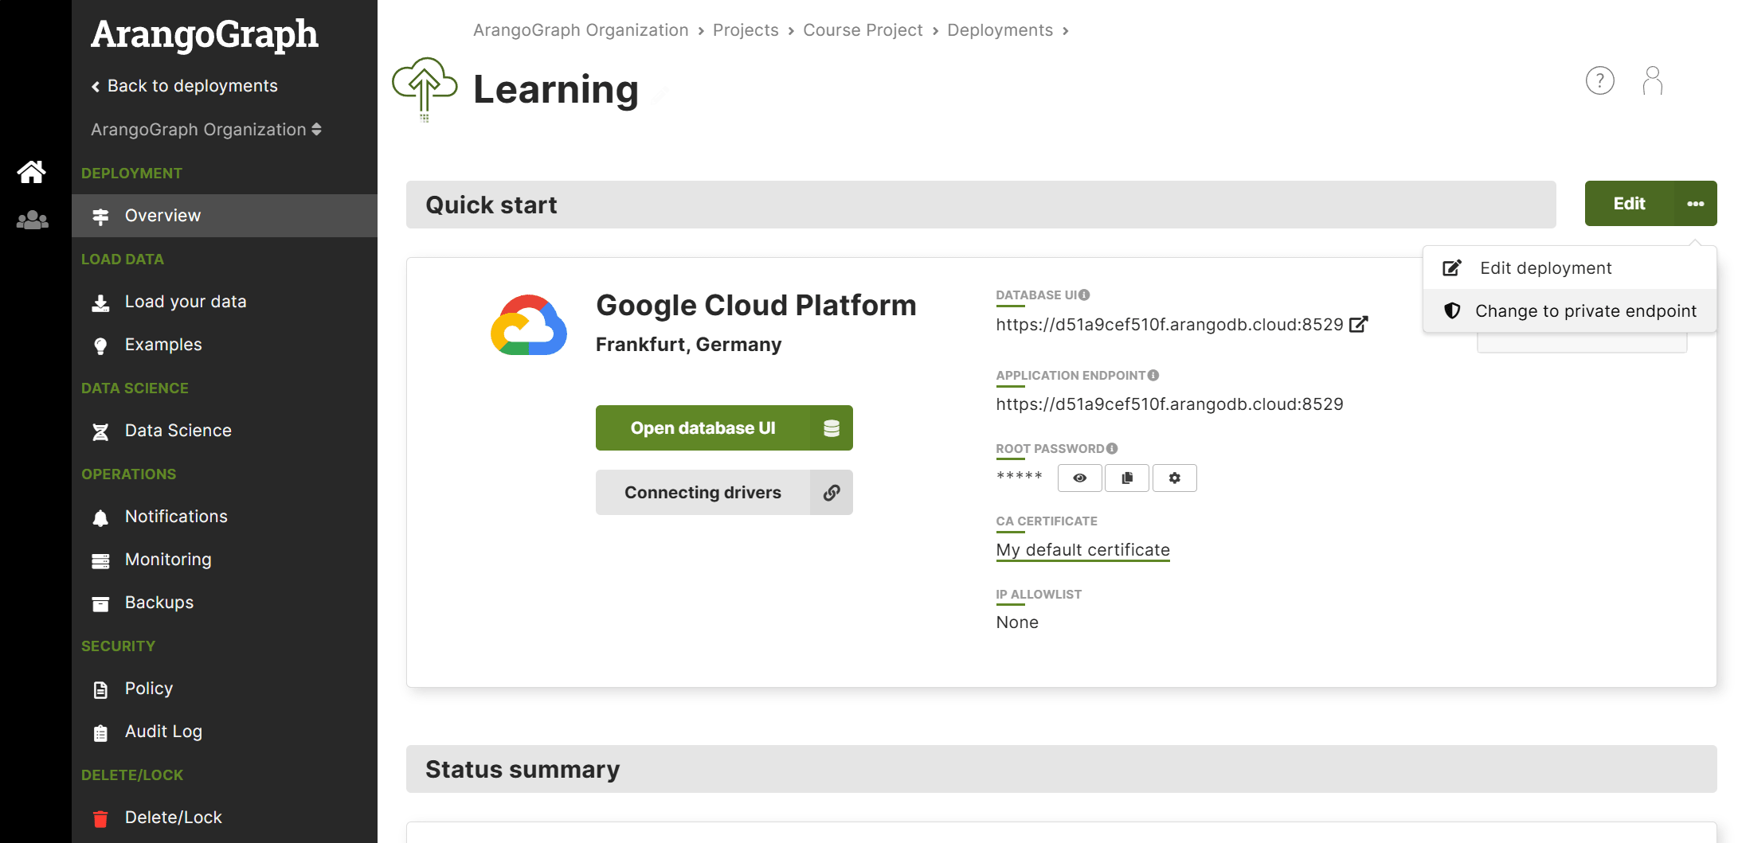The image size is (1738, 843).
Task: Choose Edit deployment from the menu
Action: pyautogui.click(x=1570, y=268)
